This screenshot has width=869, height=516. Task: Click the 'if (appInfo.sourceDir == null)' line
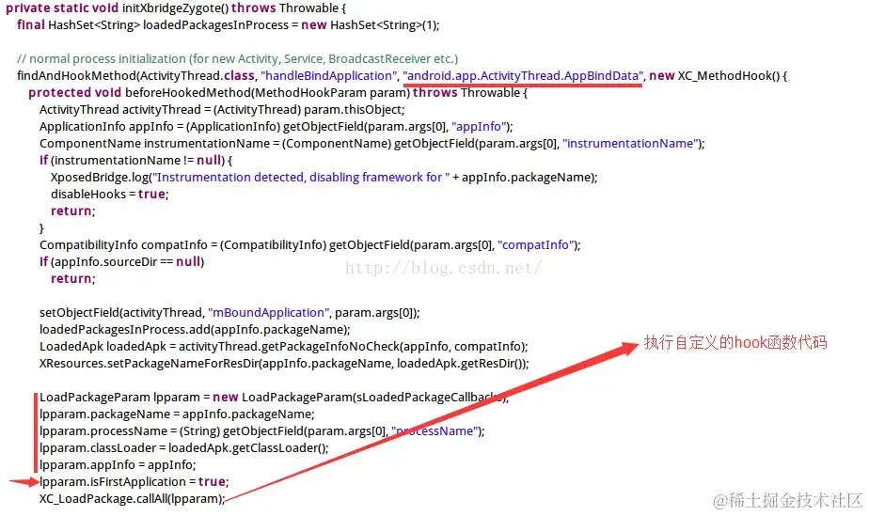coord(122,262)
